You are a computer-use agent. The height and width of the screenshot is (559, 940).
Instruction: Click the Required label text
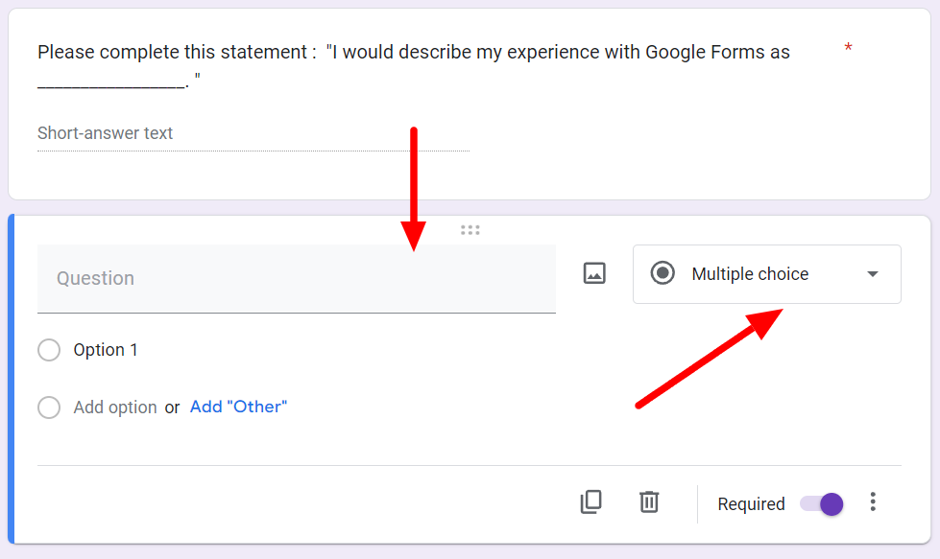[751, 504]
